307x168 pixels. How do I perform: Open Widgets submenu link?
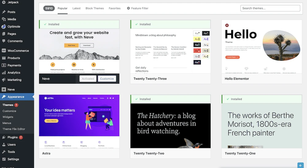click(8, 117)
